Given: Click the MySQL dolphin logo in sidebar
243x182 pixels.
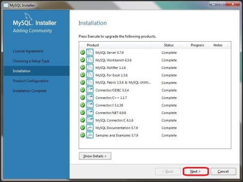Looking at the screenshot, I should point(28,17).
